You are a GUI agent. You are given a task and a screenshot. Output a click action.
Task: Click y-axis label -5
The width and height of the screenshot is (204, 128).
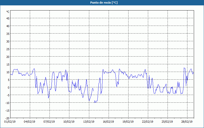(x=8, y=95)
